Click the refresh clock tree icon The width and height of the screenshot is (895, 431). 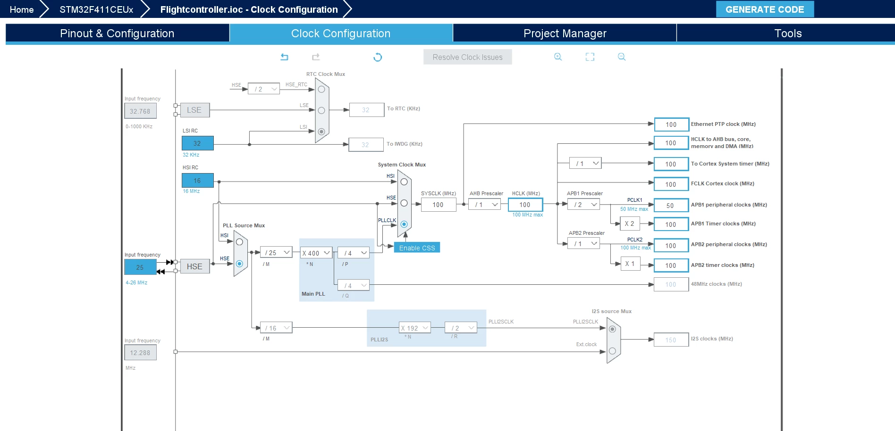(x=378, y=57)
